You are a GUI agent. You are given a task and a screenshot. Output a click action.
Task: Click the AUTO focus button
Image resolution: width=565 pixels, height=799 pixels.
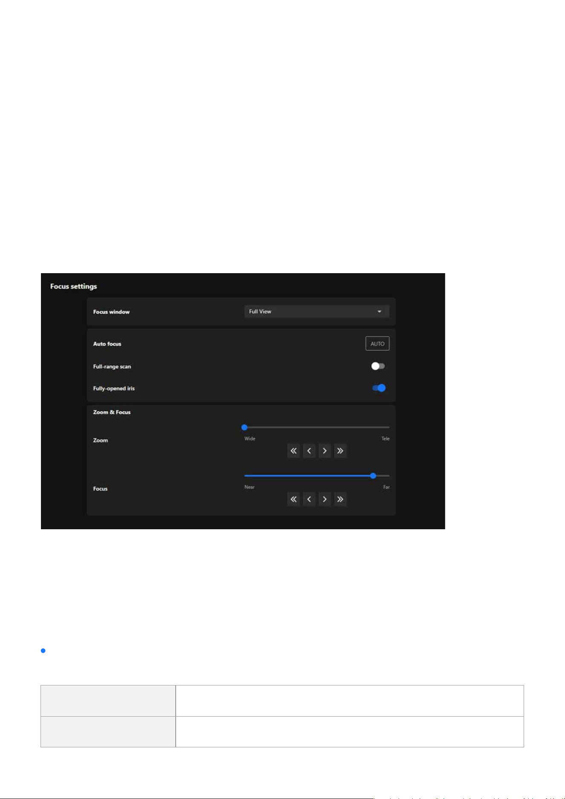[377, 344]
